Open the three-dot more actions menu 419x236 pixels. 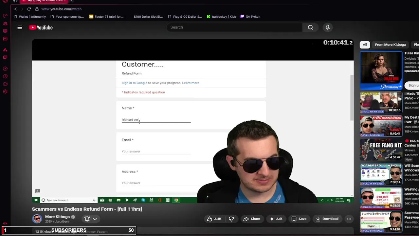(349, 219)
